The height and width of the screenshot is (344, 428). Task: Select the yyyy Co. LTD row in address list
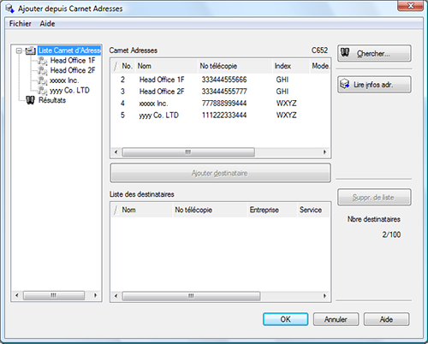pyautogui.click(x=220, y=116)
